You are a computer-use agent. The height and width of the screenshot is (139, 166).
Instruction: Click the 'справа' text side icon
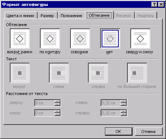click(x=98, y=73)
